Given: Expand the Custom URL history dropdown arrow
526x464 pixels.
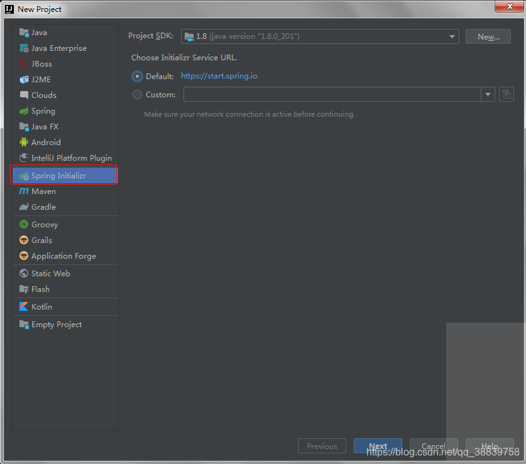Looking at the screenshot, I should pos(488,94).
